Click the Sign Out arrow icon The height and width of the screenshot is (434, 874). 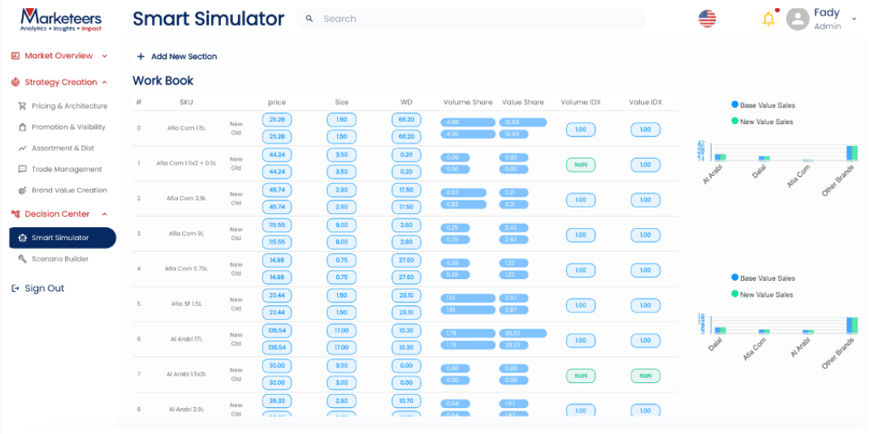(x=15, y=289)
